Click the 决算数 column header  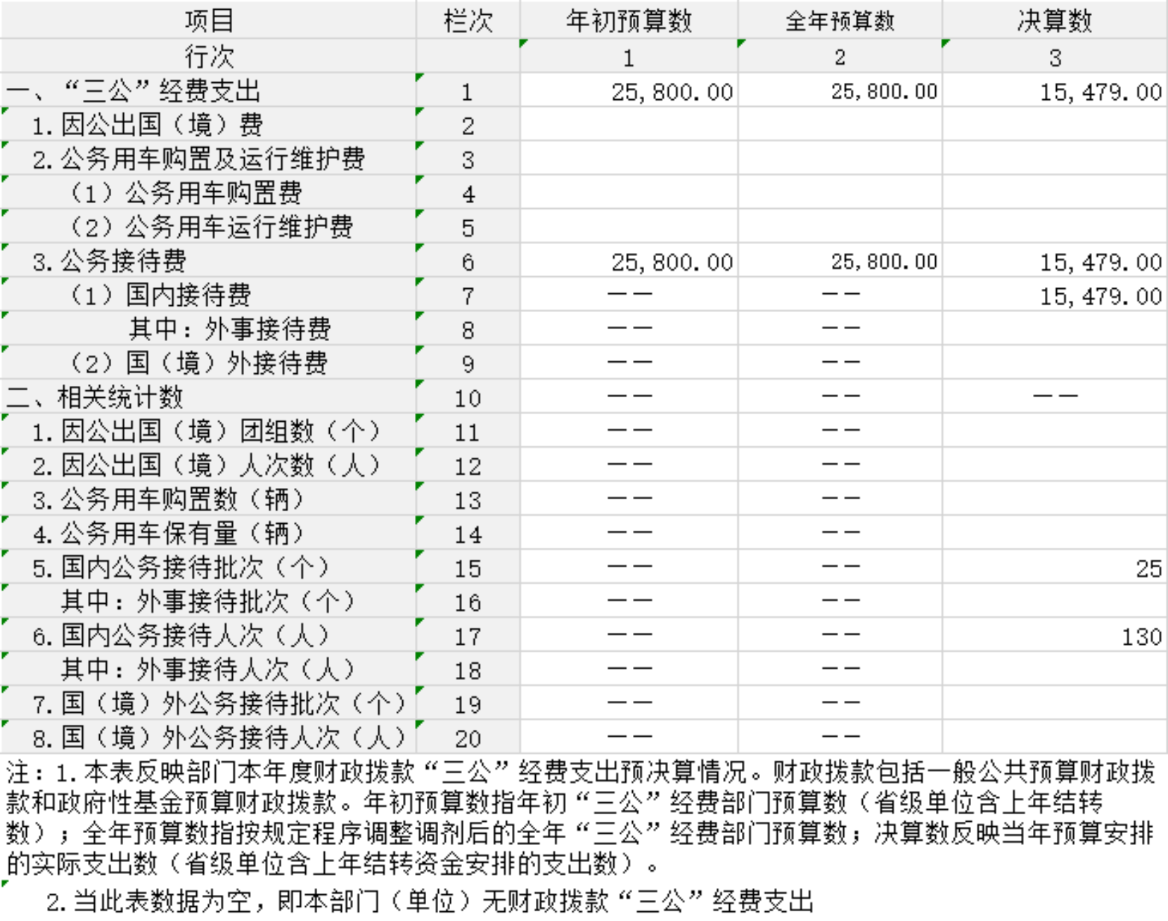[x=1054, y=20]
